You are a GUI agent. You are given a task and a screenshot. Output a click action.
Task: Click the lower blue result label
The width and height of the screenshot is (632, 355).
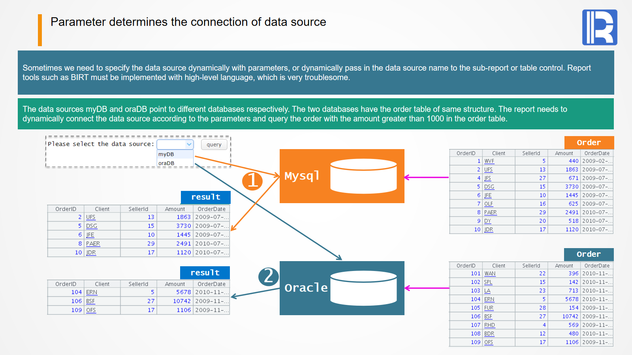(205, 273)
